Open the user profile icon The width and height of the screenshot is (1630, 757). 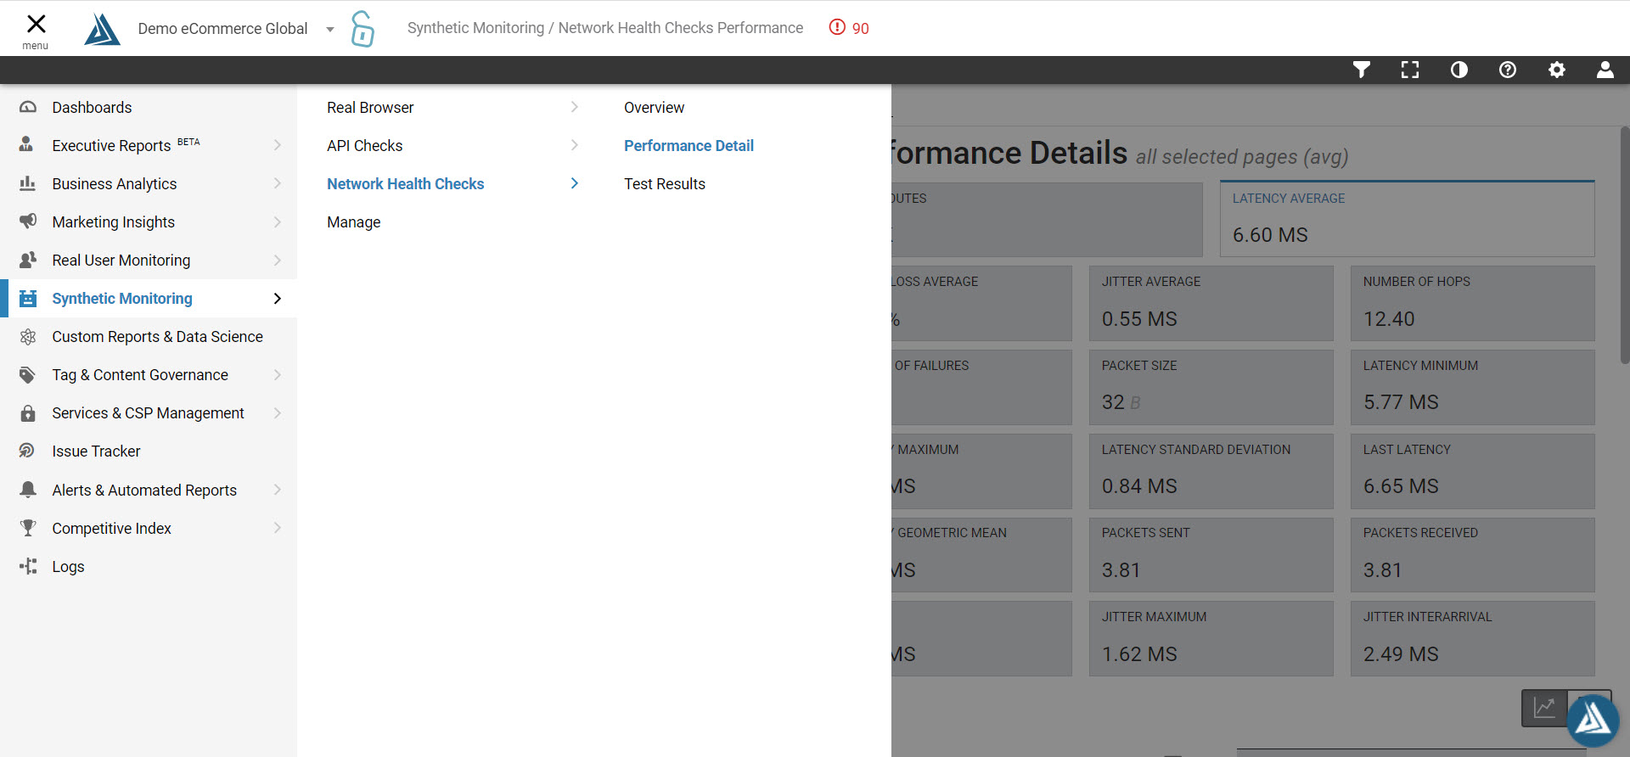point(1605,70)
